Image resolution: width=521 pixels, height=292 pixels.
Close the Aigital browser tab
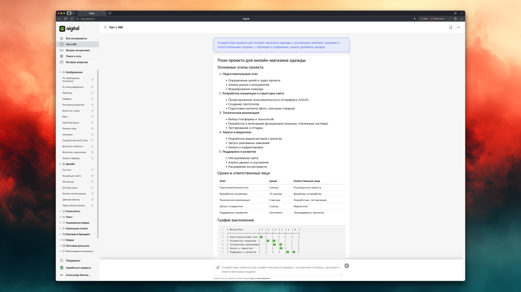pos(104,13)
